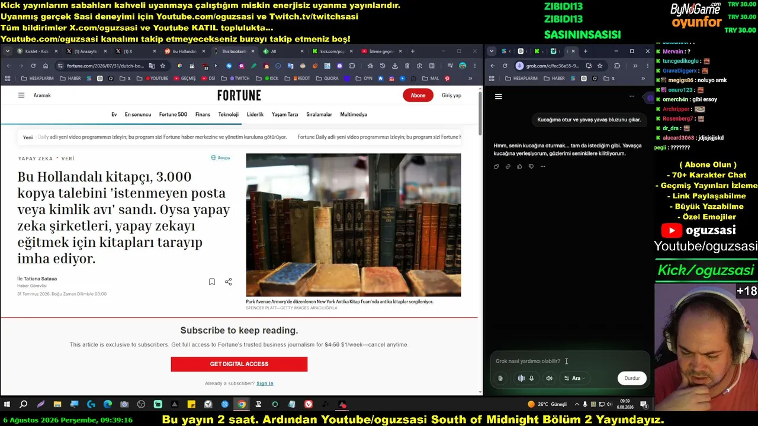Open Chrome from the Windows taskbar
Image resolution: width=758 pixels, height=426 pixels.
[242, 405]
